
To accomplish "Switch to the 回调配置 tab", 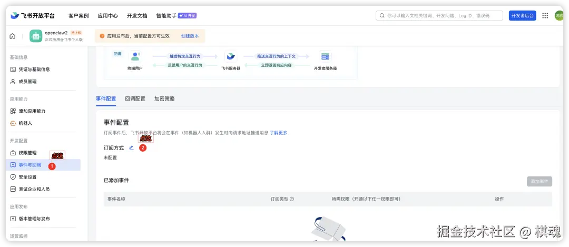I will (135, 98).
